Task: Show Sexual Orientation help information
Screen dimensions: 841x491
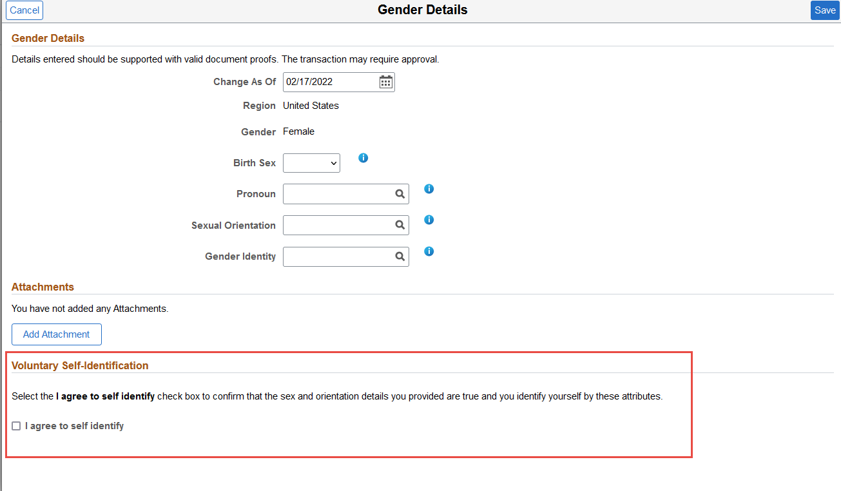Action: point(429,220)
